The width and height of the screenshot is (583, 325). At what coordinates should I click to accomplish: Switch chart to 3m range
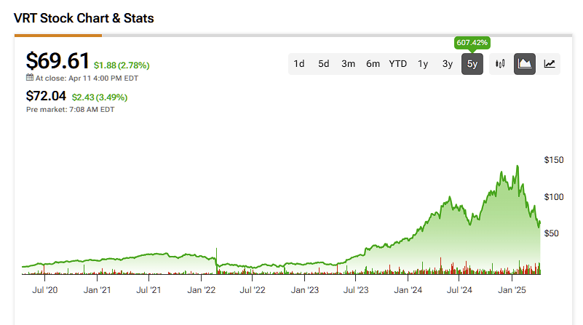(349, 64)
